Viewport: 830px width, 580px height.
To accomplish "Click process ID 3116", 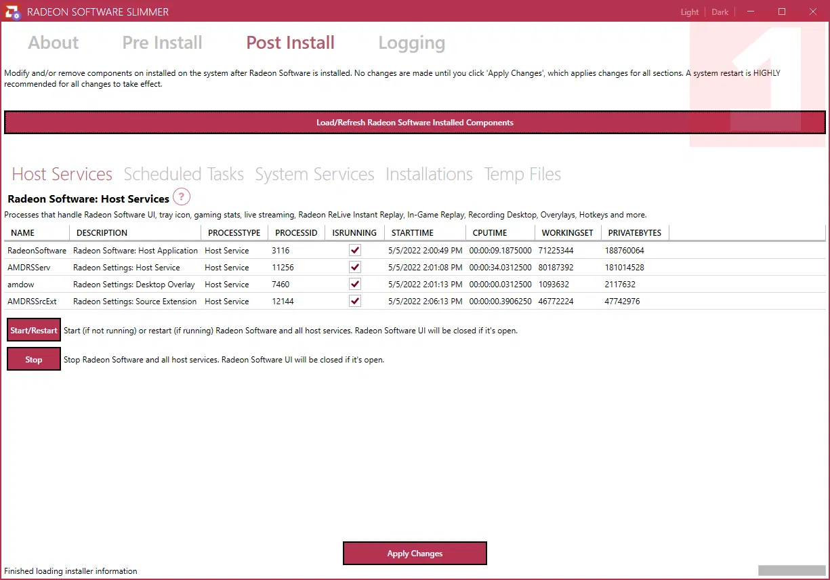I will [x=281, y=251].
